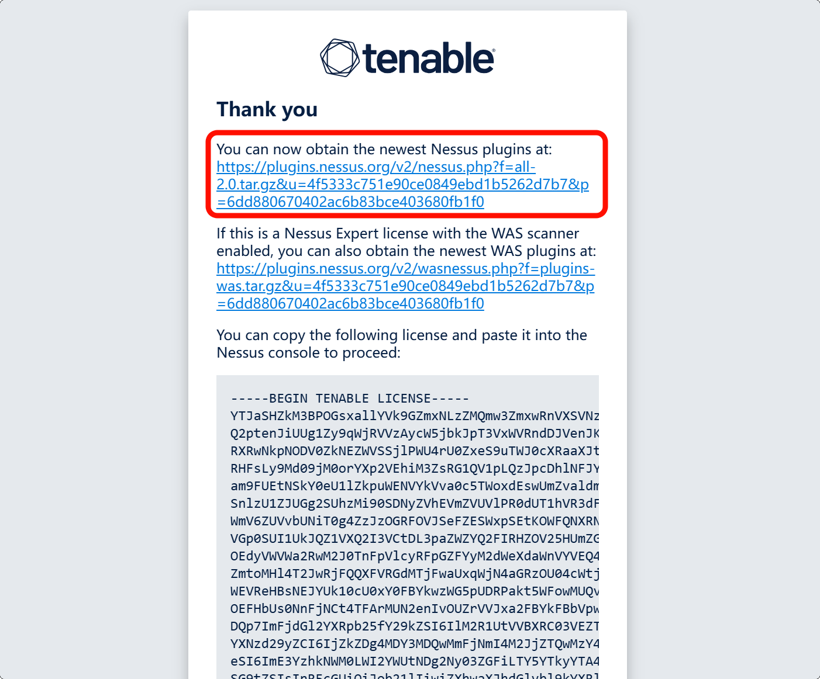Click the license line starting with am9FUEtNSkY
This screenshot has height=679, width=820.
(x=414, y=486)
